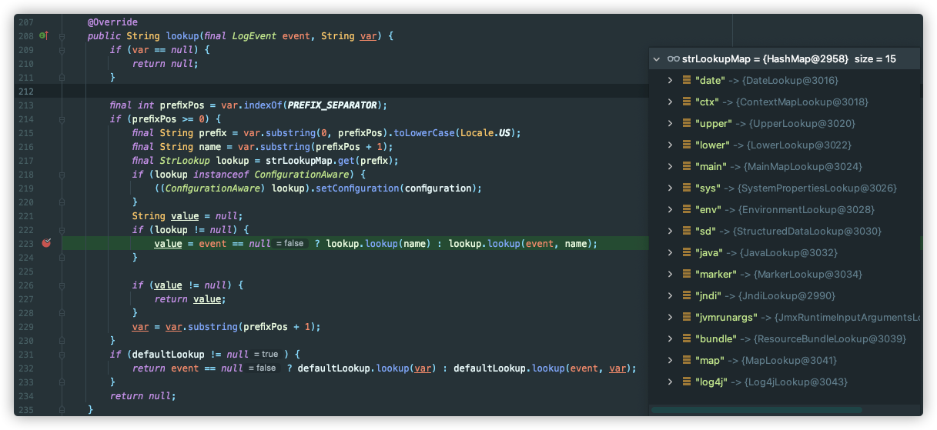Expand the "map" MapLookup entry
Viewport: 937px width, 430px height.
(670, 360)
